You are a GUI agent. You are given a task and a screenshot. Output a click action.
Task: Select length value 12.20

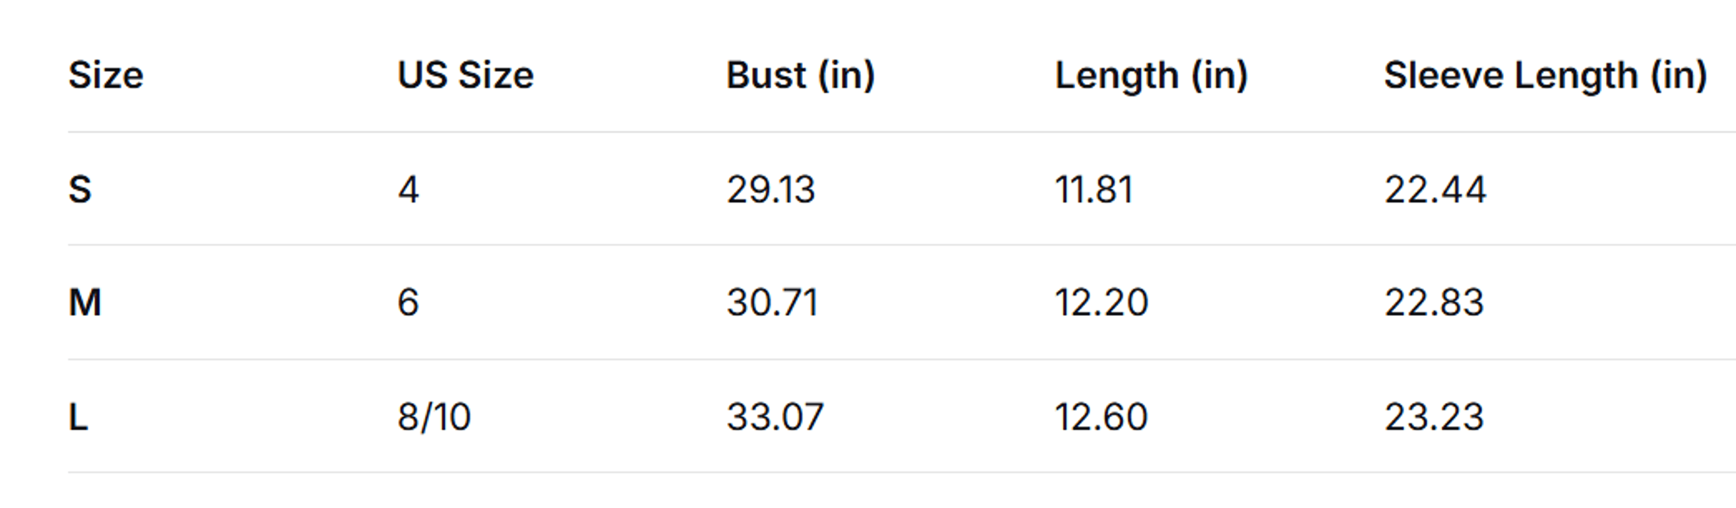tap(1101, 302)
